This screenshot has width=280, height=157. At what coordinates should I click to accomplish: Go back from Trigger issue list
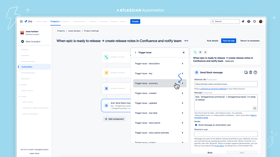coord(136,53)
